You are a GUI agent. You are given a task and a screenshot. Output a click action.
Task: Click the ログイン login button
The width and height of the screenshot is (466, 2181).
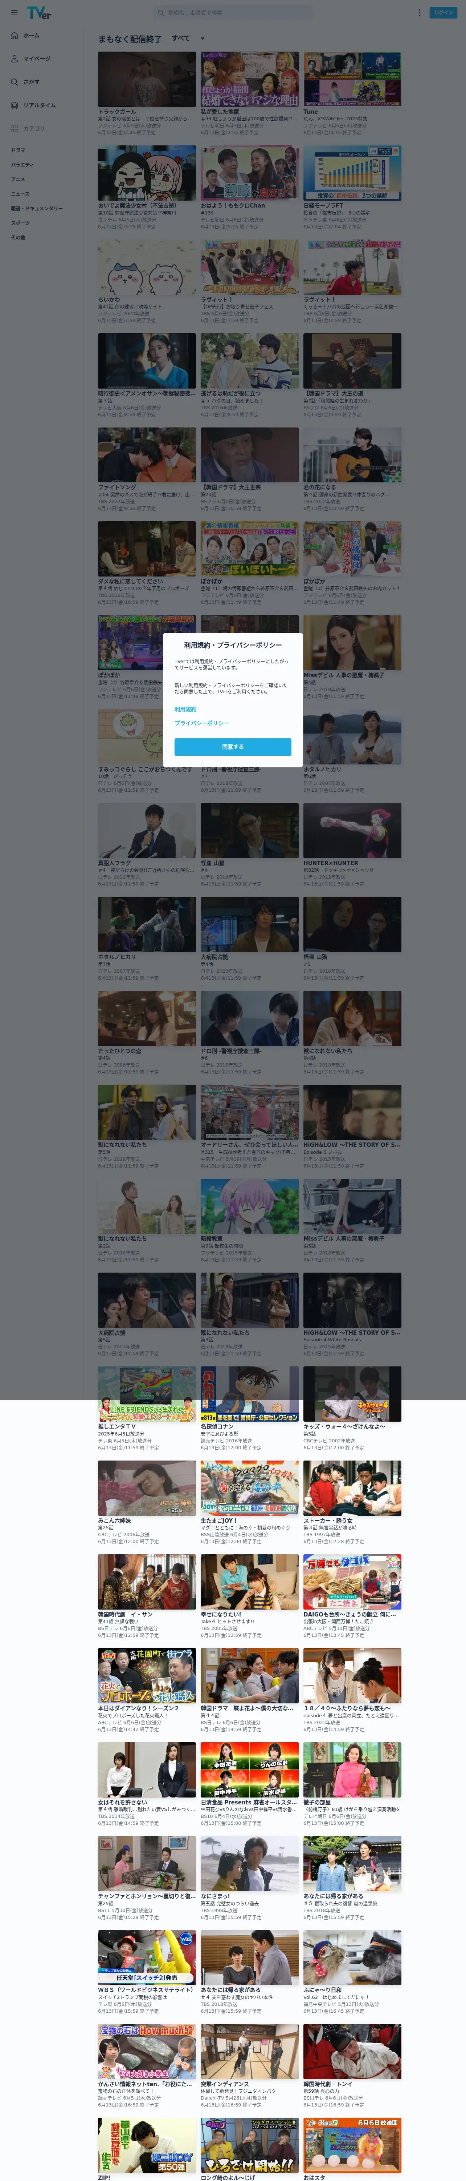442,13
